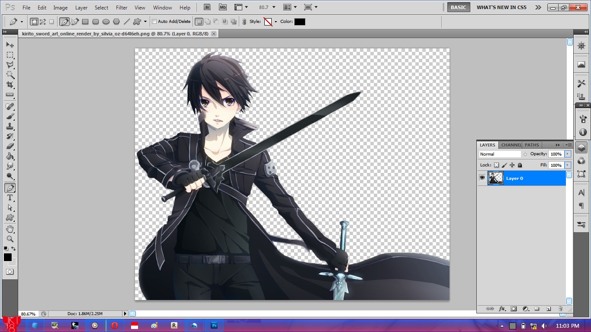Select the Eraser tool
The width and height of the screenshot is (591, 332).
point(10,146)
